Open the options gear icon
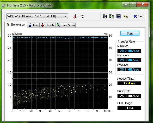This screenshot has height=123, width=153. pos(125,16)
